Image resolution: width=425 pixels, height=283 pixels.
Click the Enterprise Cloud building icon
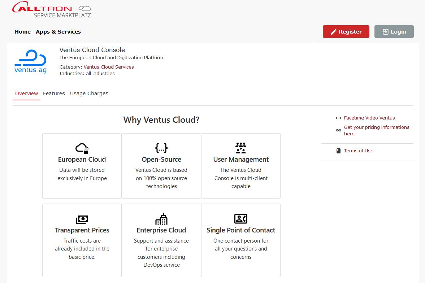coord(161,219)
